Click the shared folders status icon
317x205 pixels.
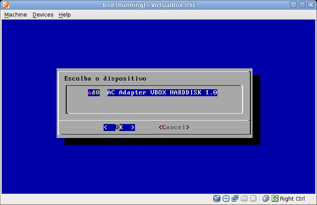tap(244, 198)
